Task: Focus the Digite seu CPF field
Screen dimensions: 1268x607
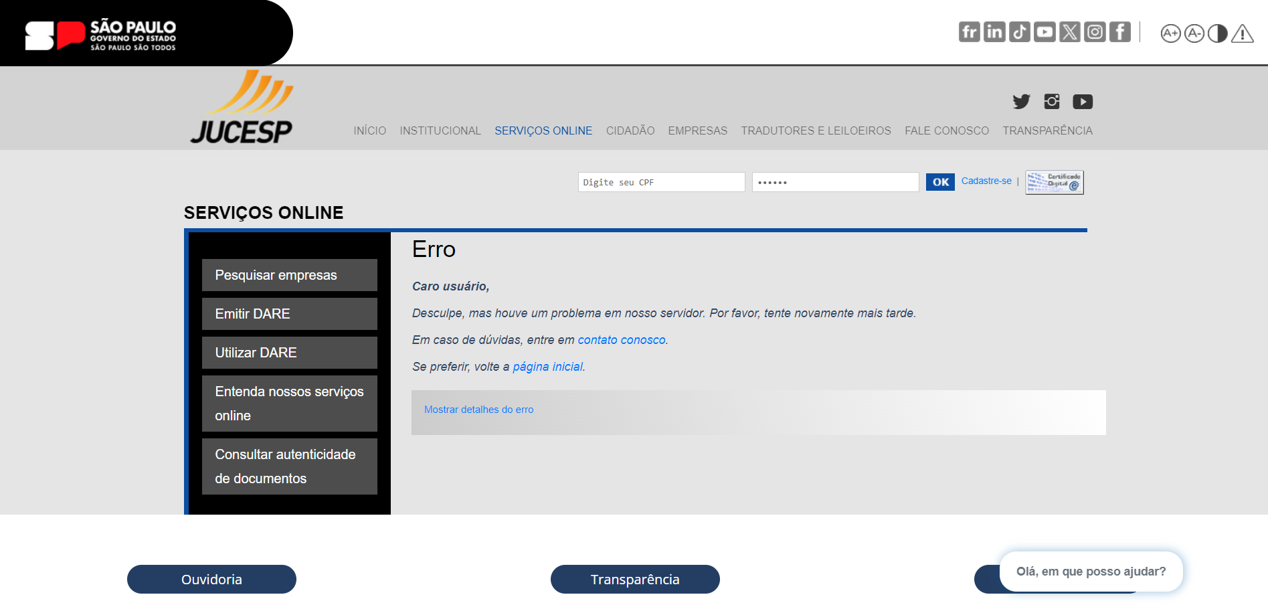Action: coord(661,182)
